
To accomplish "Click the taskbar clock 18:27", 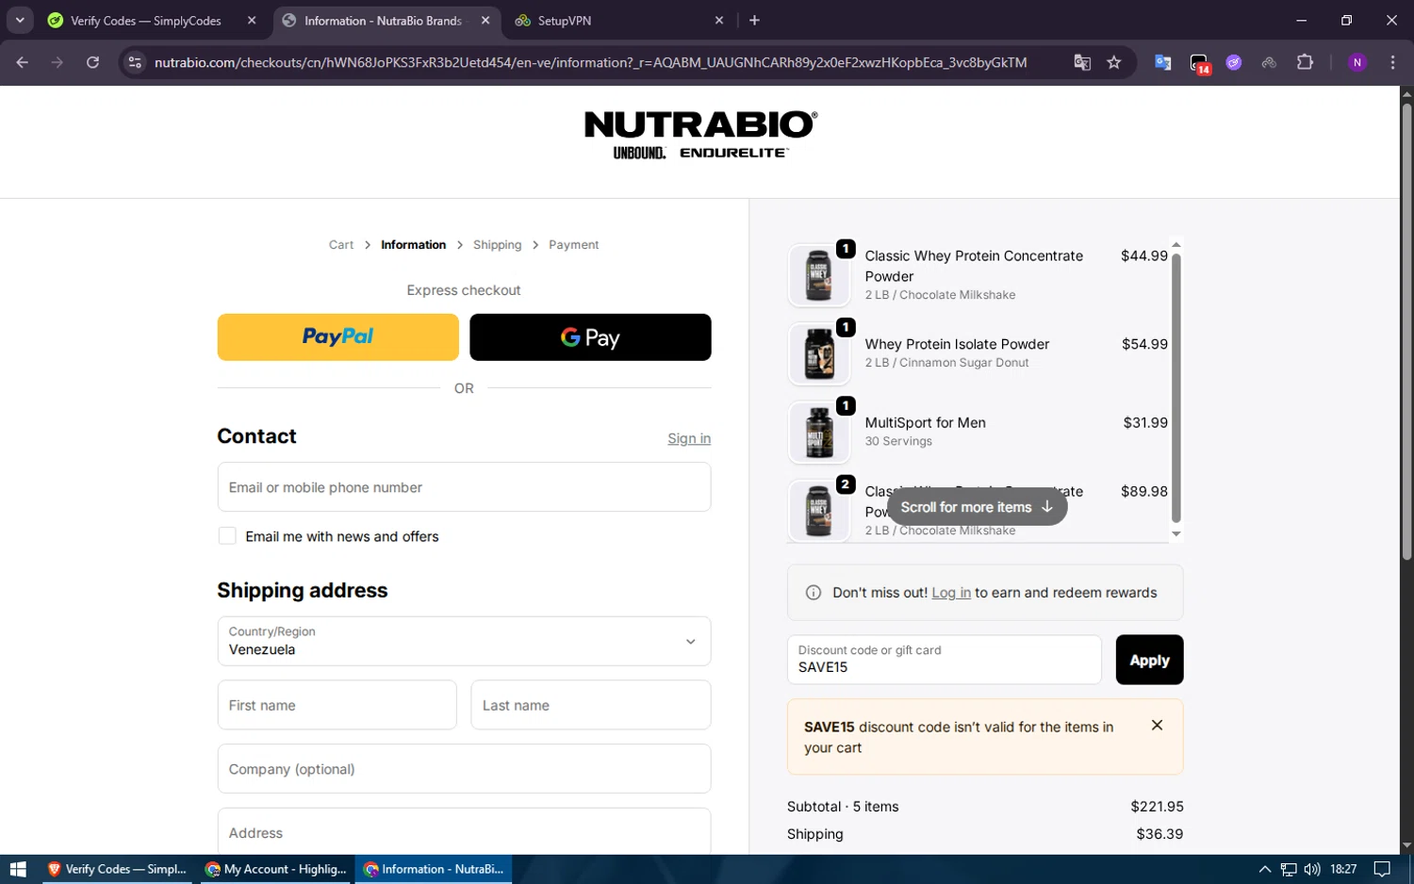I will click(x=1343, y=869).
